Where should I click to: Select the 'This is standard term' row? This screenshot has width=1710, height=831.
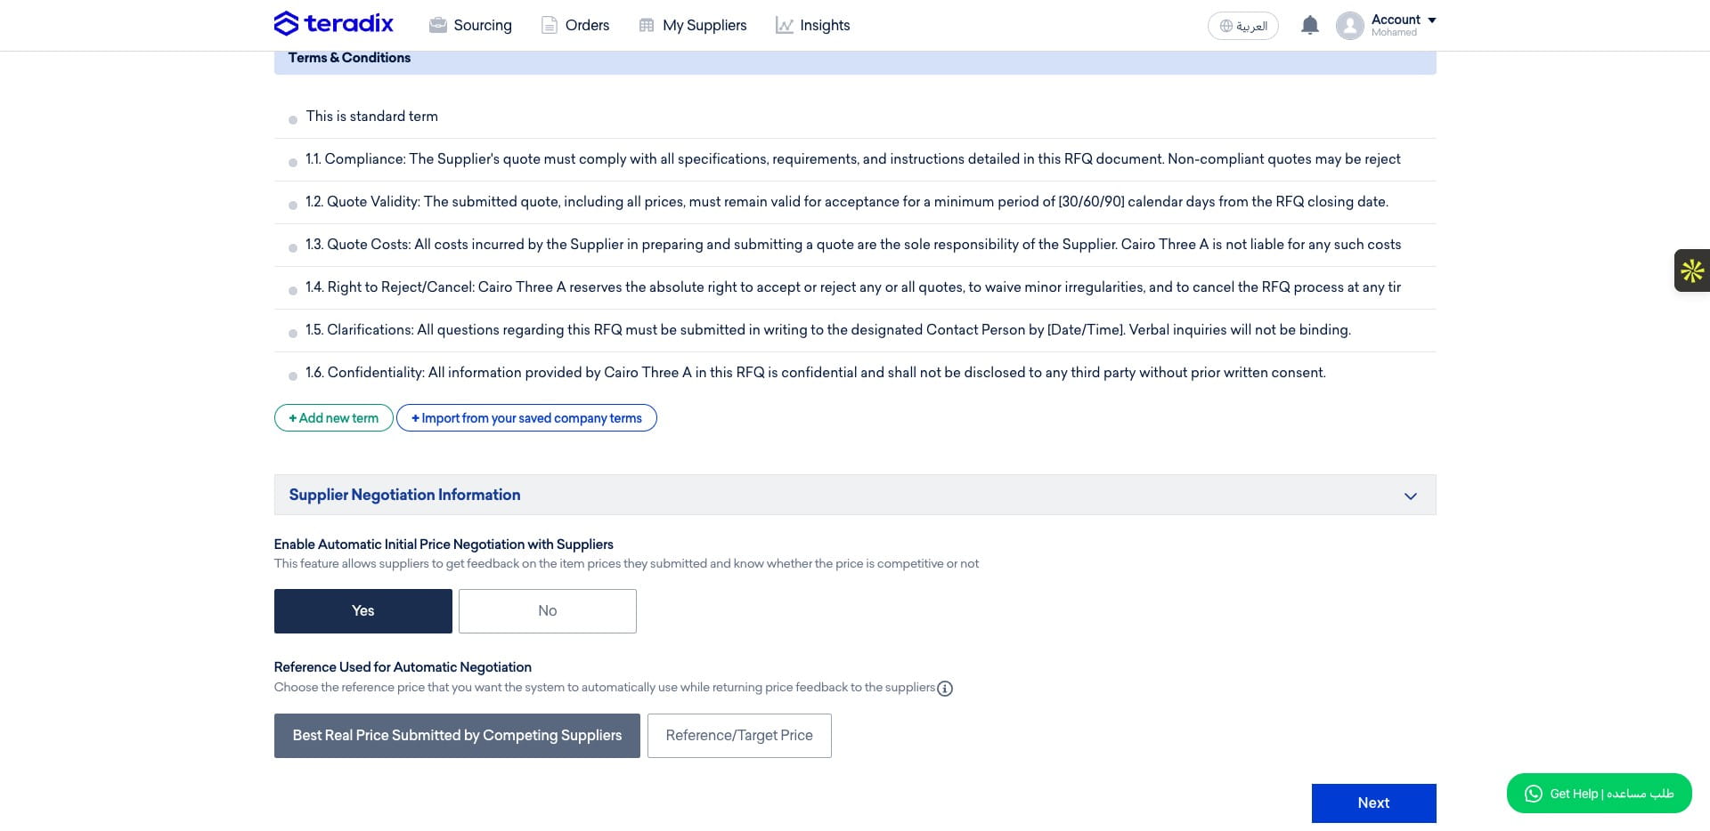855,117
